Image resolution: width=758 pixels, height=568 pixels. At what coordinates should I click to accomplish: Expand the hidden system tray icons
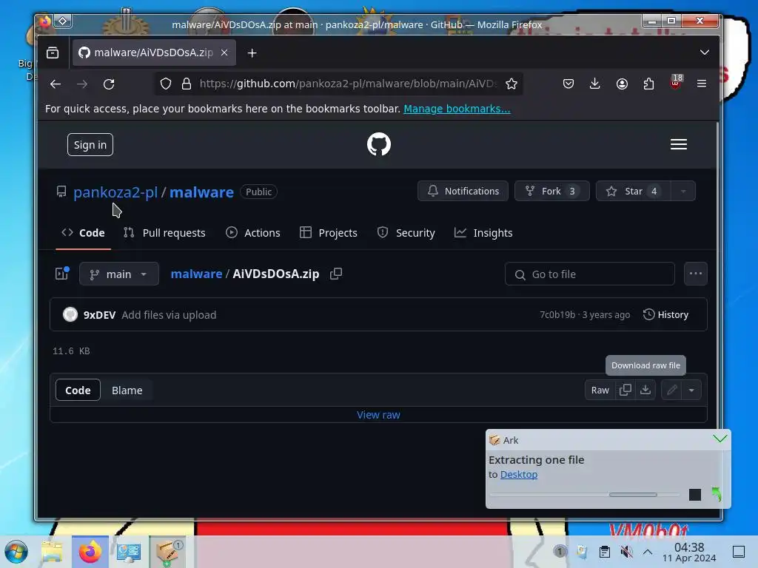click(648, 552)
